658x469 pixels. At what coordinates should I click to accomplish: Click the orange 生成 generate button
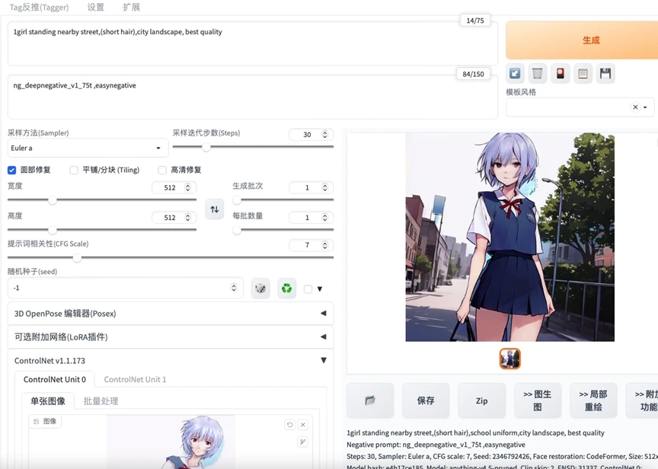point(582,40)
